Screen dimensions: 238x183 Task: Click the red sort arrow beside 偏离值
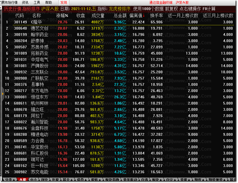tap(144, 15)
